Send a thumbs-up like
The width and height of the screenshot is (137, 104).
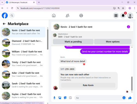(130, 98)
